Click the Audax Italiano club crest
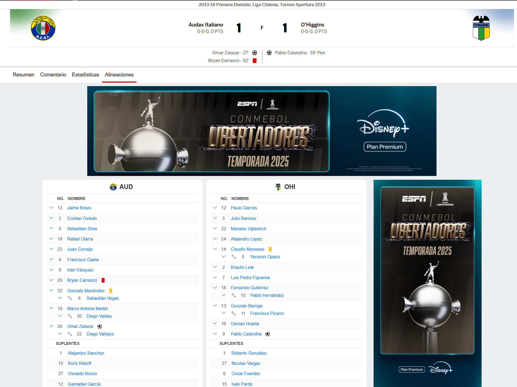This screenshot has height=387, width=517. click(x=43, y=28)
